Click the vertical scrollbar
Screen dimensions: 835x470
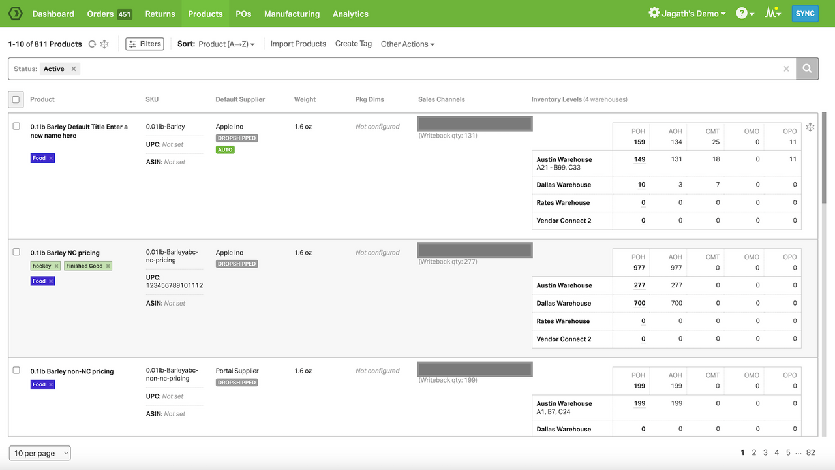coord(823,159)
